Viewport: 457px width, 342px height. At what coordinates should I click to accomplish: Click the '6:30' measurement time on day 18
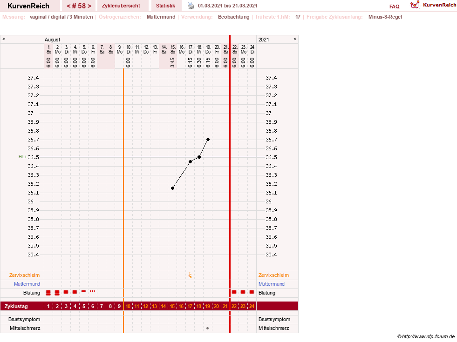pyautogui.click(x=199, y=62)
